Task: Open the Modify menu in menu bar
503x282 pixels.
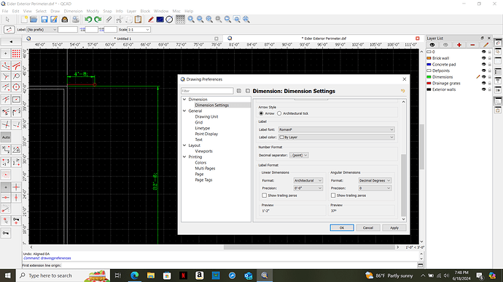Action: tap(93, 11)
